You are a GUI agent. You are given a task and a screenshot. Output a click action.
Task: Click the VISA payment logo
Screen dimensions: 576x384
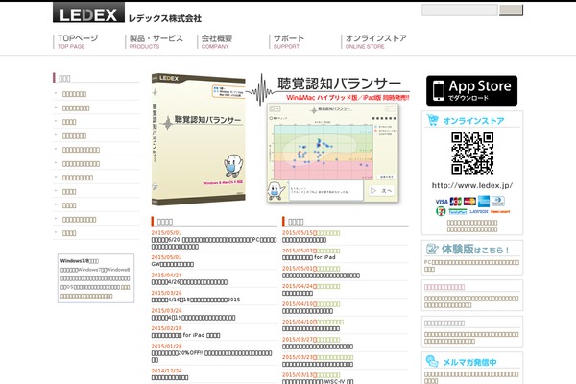click(442, 202)
